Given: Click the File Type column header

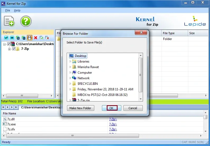Looking at the screenshot, I should [175, 33].
